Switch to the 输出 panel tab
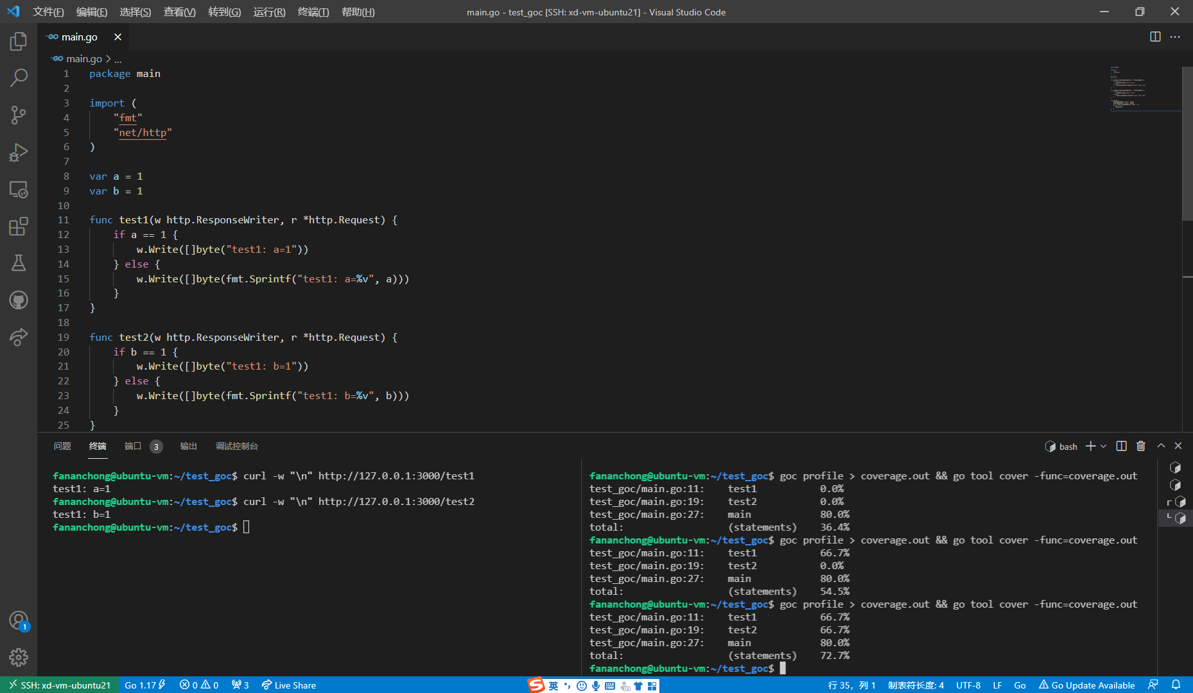 (188, 446)
